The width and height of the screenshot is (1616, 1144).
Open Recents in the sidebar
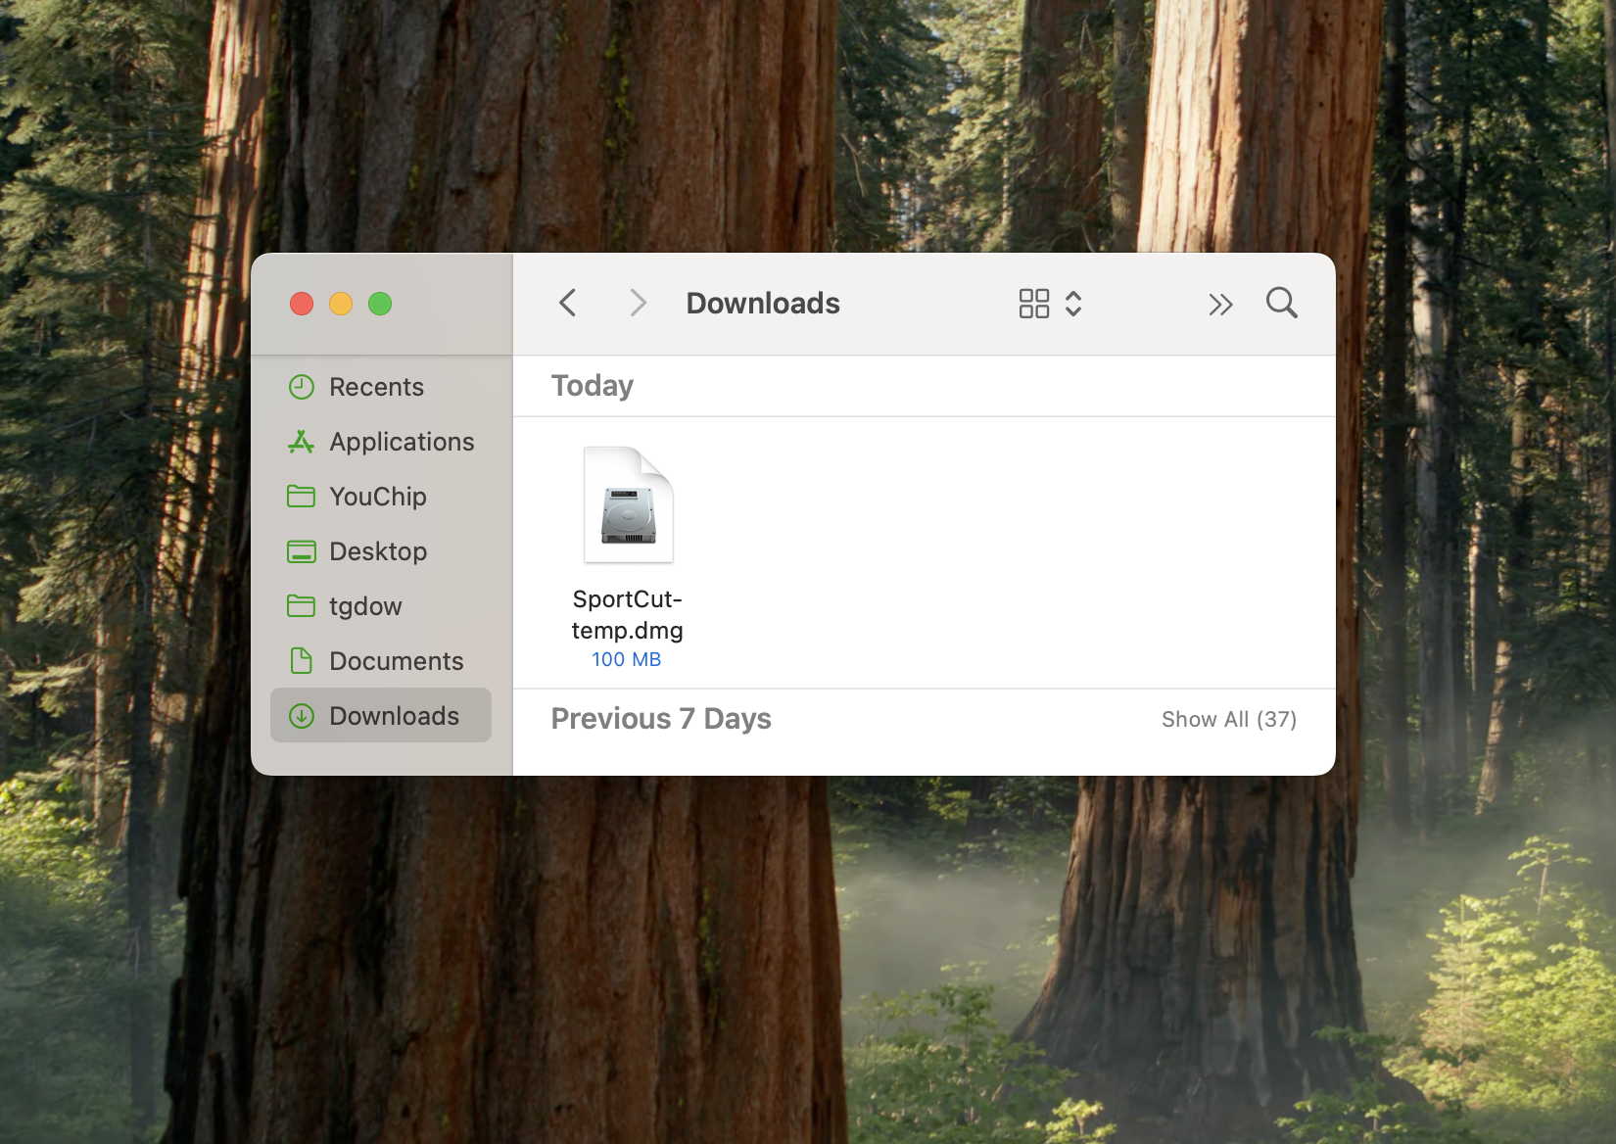coord(381,387)
